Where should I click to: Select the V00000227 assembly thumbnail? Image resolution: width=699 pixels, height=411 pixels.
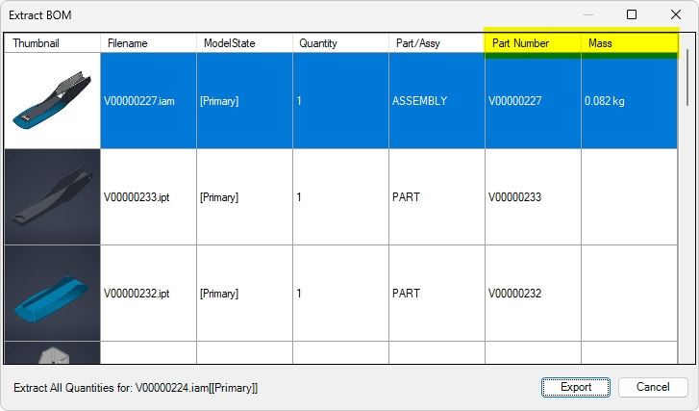(52, 101)
